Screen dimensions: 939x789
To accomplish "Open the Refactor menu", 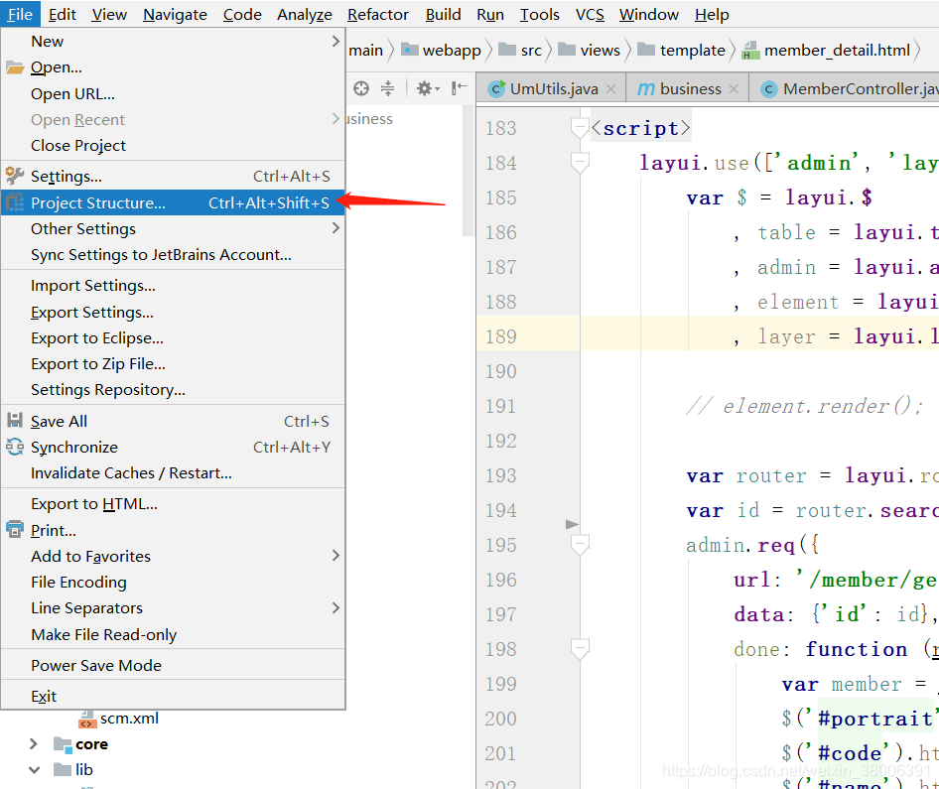I will [378, 14].
